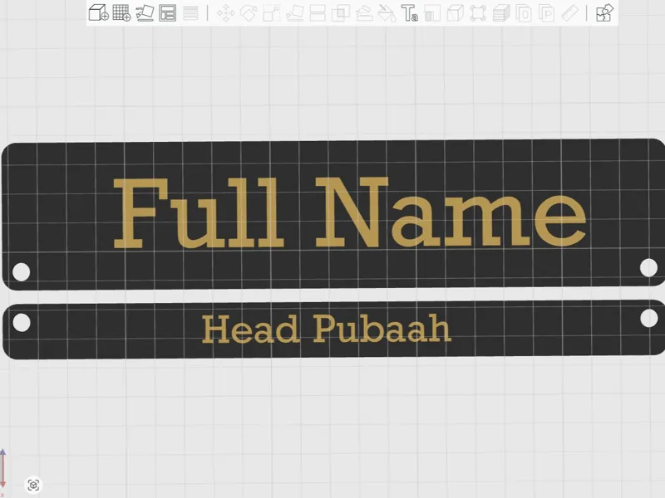Select the Measure ruler tool
This screenshot has height=498, width=665.
(x=569, y=12)
